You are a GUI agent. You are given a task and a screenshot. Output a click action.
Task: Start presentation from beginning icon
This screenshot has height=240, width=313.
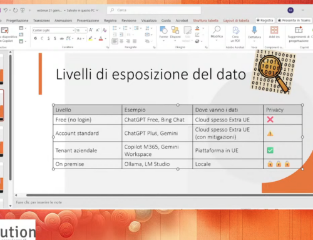point(23,10)
